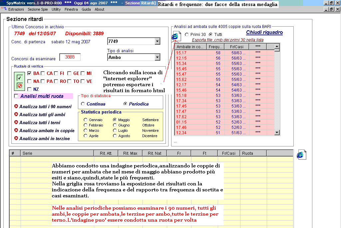Image resolution: width=341 pixels, height=228 pixels.
Task: Click the red bullet beside Analizza tutti gli ambi
Action: pos(16,114)
